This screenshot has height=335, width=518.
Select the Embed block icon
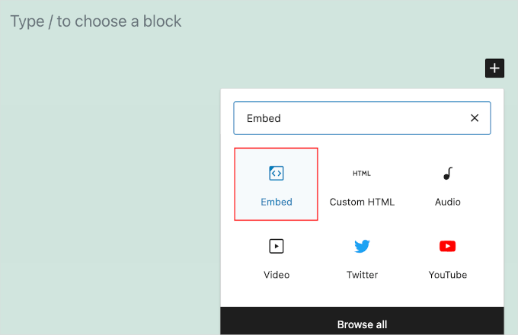276,174
